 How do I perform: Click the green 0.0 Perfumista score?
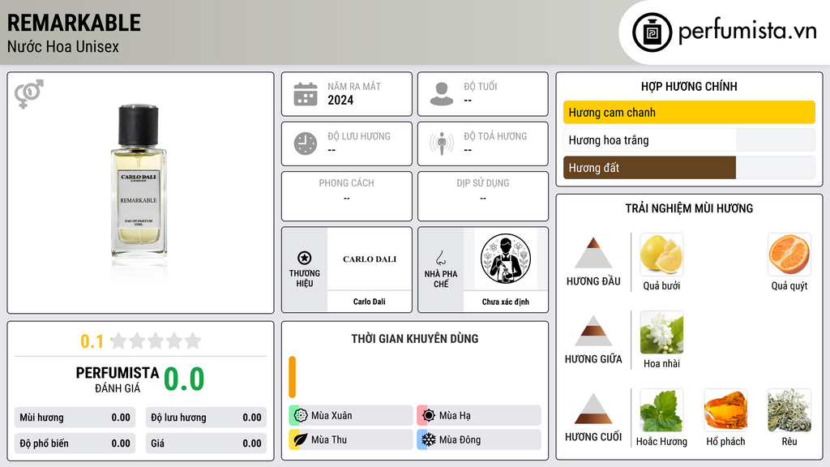[x=184, y=379]
